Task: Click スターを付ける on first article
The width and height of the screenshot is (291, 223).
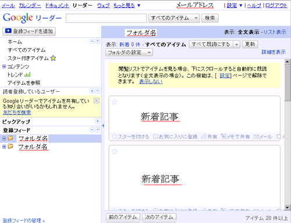Action: click(x=130, y=136)
